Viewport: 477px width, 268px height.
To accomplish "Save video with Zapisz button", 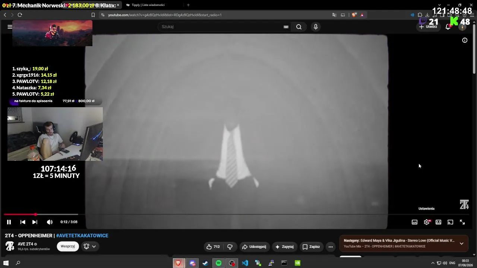I will click(311, 247).
